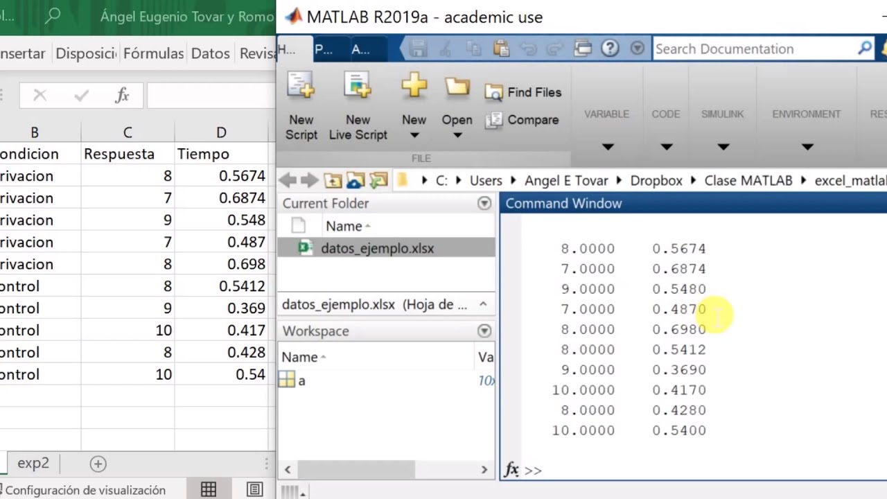Click the browse for folder icon

tap(355, 181)
